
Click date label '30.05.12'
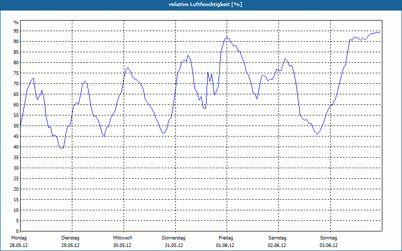click(x=122, y=245)
